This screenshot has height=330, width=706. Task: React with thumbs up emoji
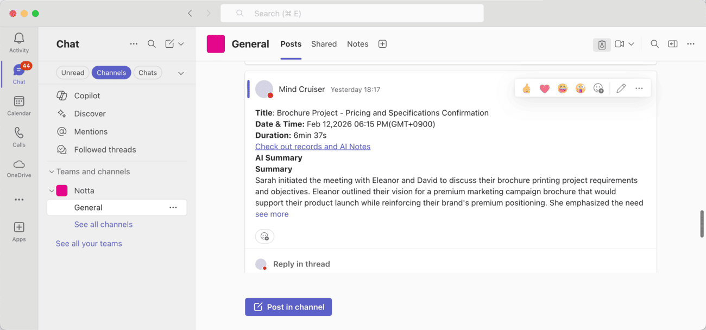pos(526,88)
